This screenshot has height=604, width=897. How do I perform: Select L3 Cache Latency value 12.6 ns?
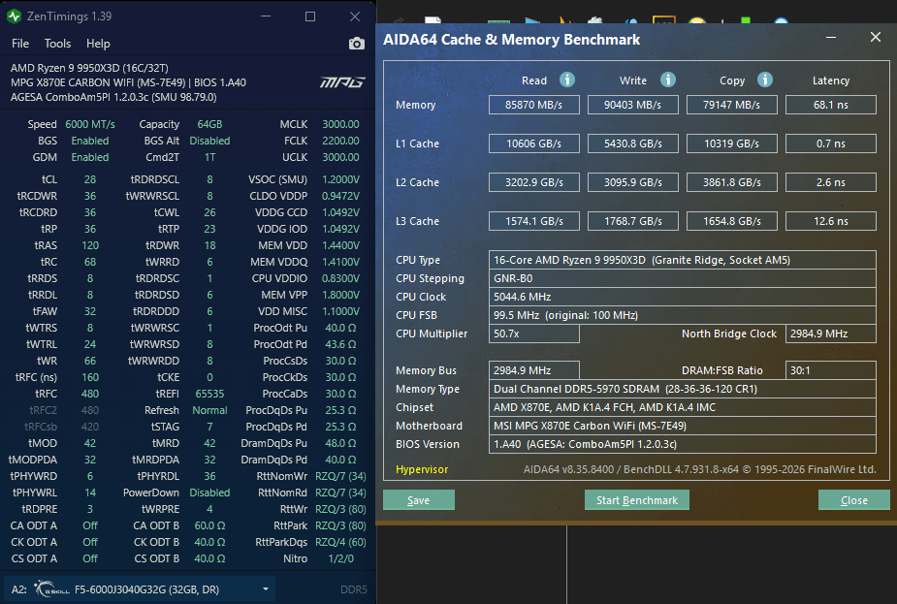click(x=831, y=221)
